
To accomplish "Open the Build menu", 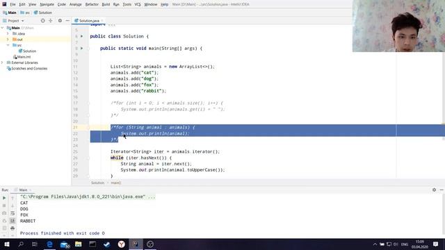I will tap(106, 4).
